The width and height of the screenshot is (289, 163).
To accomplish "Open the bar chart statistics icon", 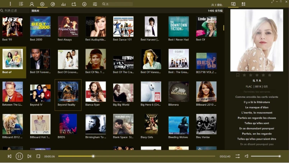I will (64, 4).
